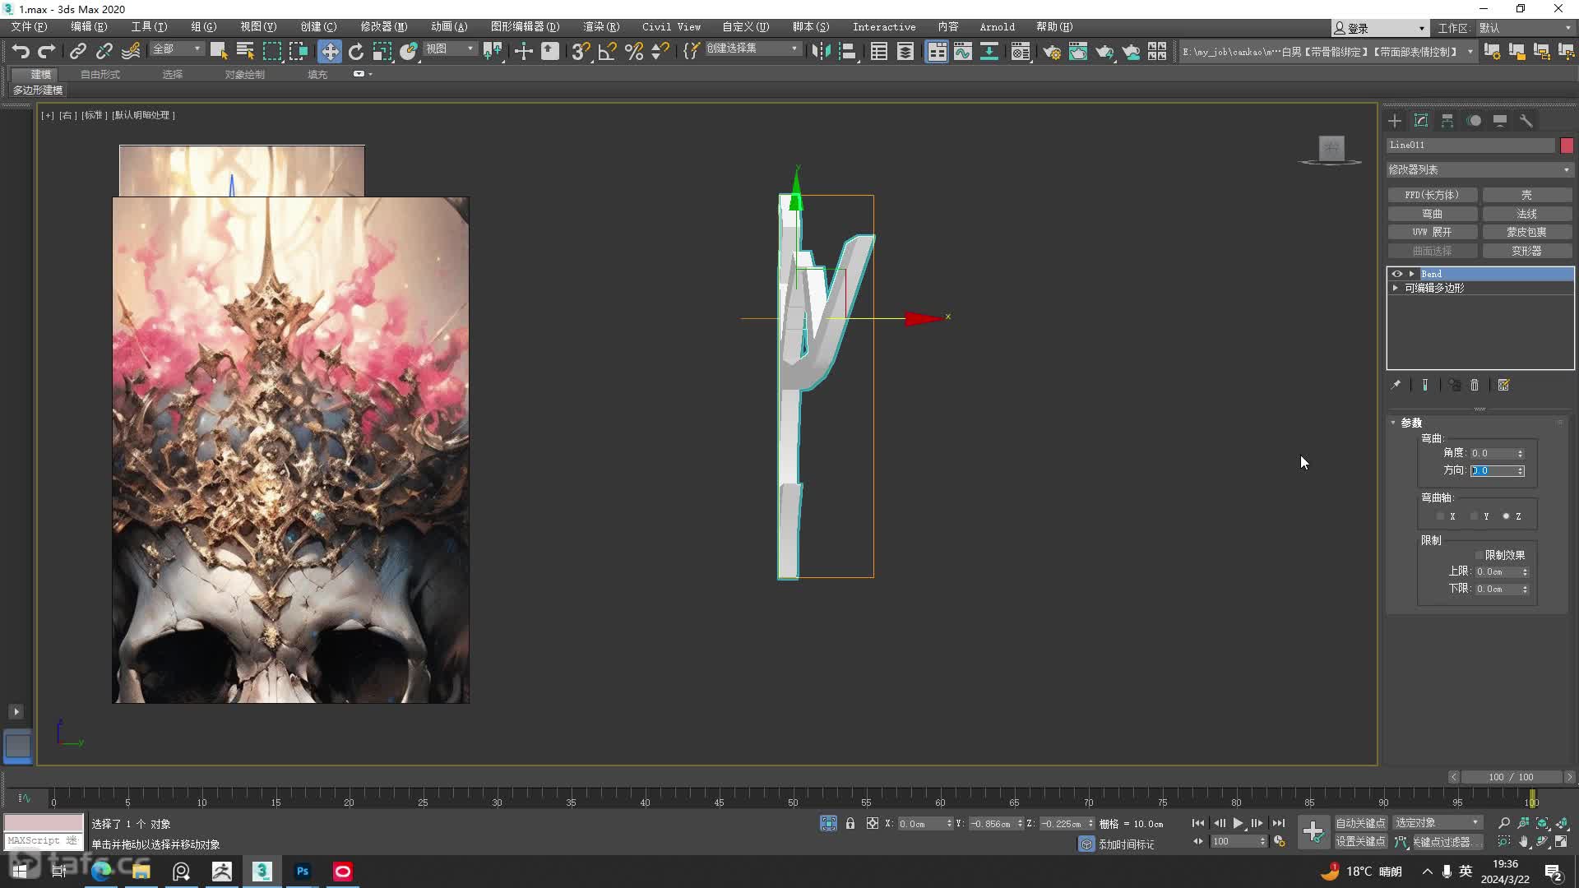Click the 蒙皮包裹 modifier button
The image size is (1579, 888).
coord(1527,232)
